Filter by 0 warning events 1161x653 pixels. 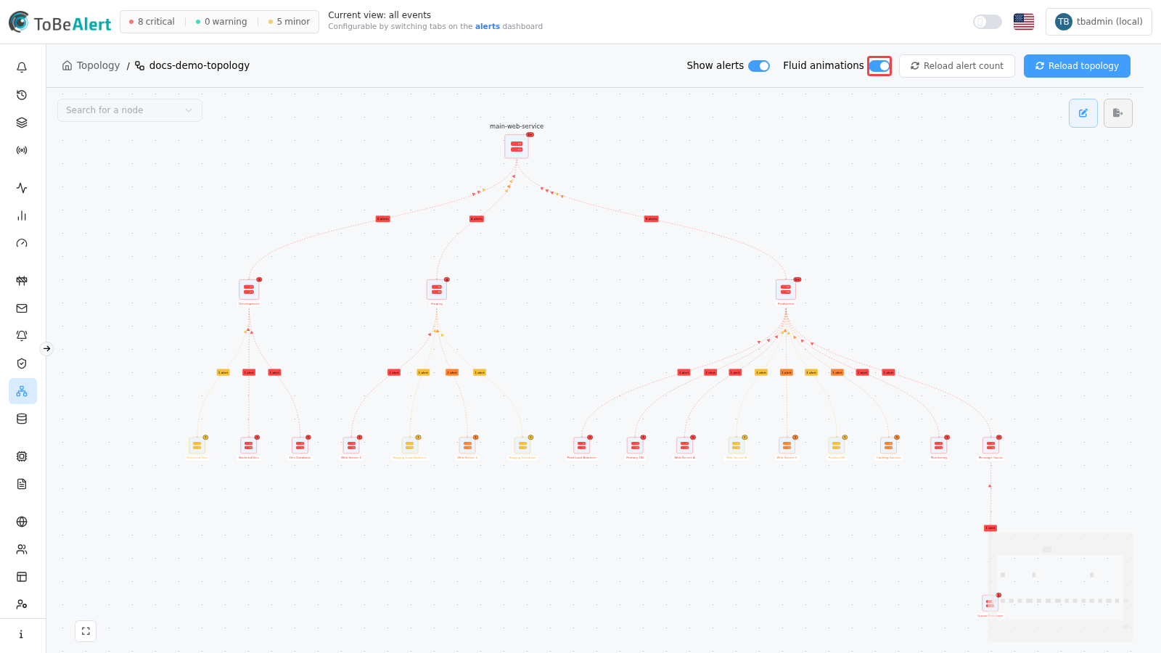221,22
